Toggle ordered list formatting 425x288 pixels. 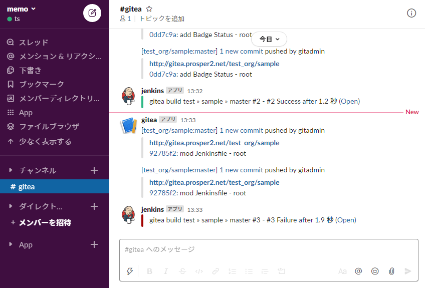pyautogui.click(x=232, y=271)
